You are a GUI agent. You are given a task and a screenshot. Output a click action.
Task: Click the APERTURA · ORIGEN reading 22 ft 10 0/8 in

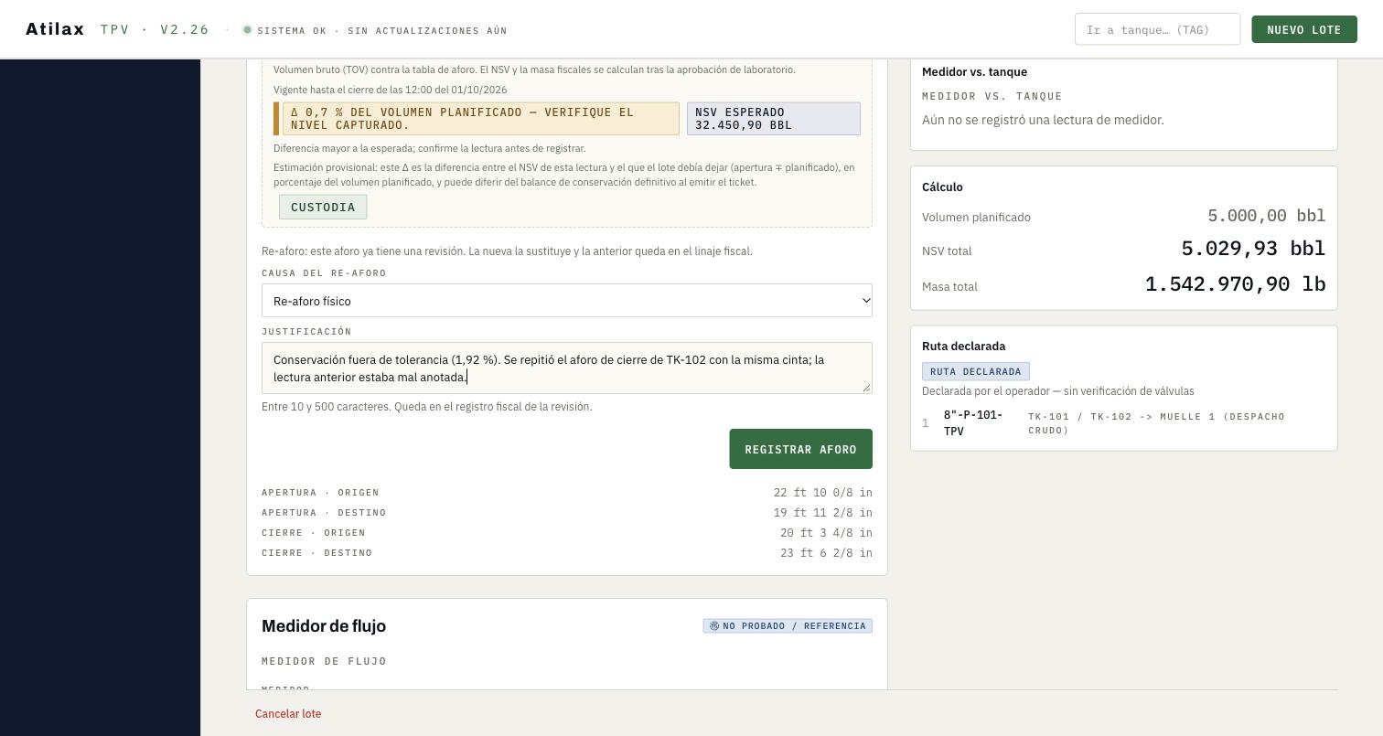coord(823,493)
